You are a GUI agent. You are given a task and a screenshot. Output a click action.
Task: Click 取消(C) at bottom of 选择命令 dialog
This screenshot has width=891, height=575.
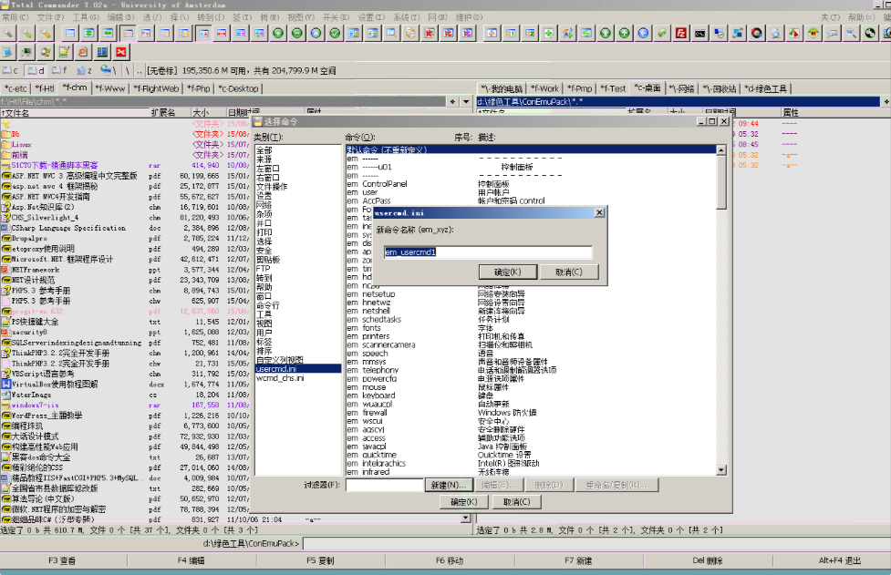click(516, 502)
